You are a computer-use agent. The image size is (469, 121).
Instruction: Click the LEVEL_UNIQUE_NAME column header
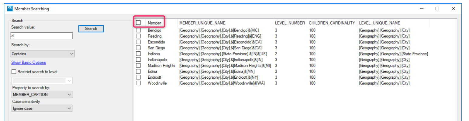tap(379, 23)
